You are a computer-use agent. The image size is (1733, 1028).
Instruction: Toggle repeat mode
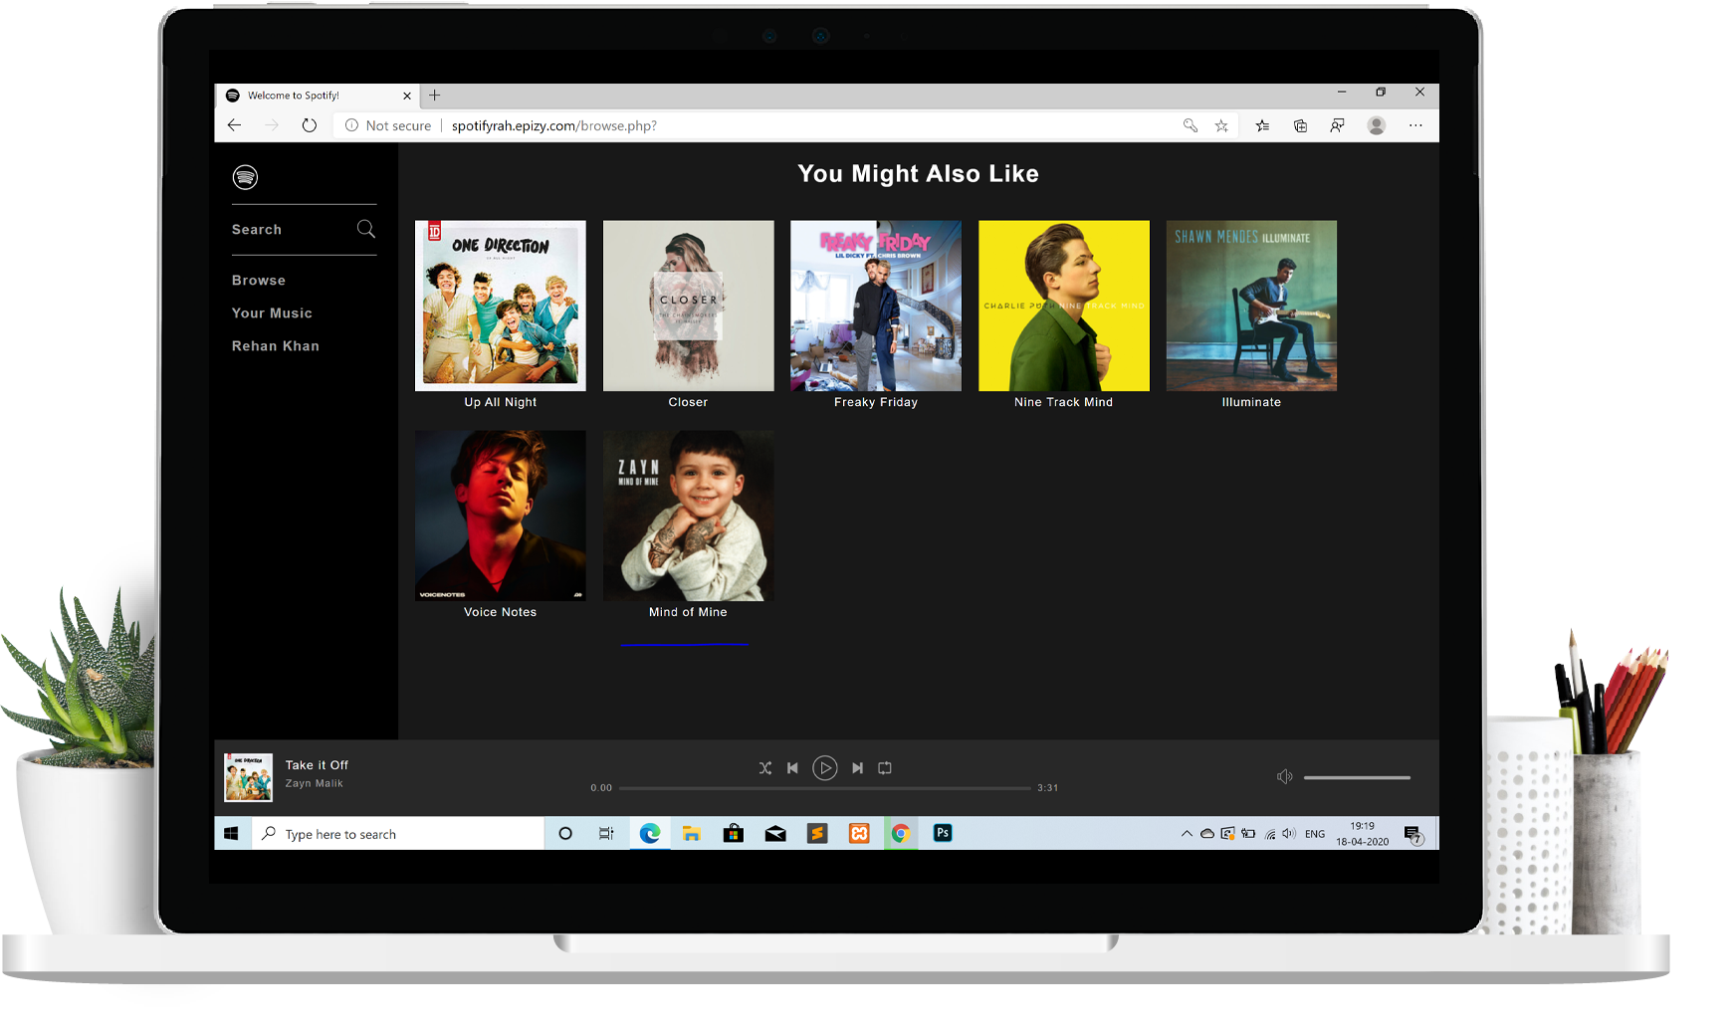[885, 768]
